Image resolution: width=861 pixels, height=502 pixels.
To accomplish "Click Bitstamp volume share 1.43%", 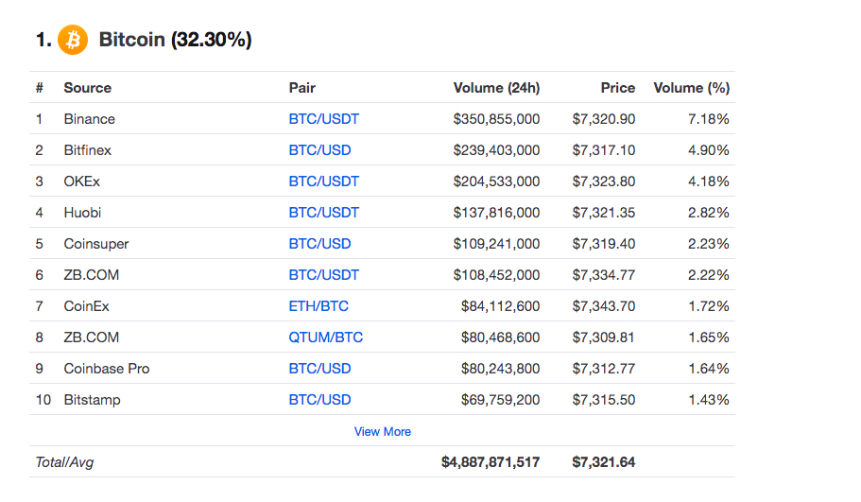I will coord(709,400).
